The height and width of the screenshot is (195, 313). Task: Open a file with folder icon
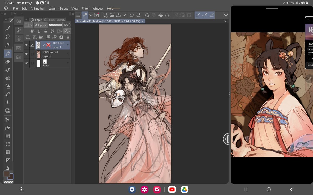tap(112, 15)
